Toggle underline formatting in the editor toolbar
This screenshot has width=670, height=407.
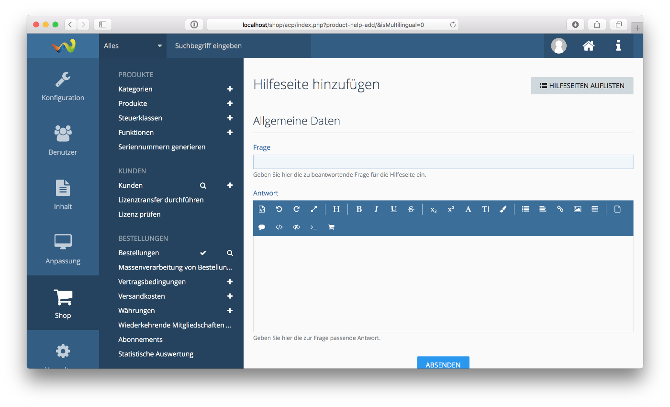(x=393, y=209)
